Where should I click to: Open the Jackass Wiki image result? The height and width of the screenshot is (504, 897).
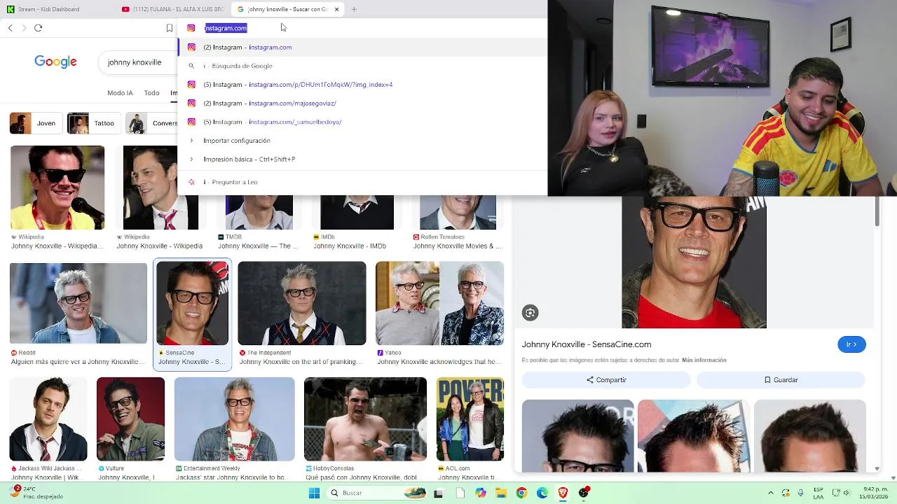pos(48,419)
